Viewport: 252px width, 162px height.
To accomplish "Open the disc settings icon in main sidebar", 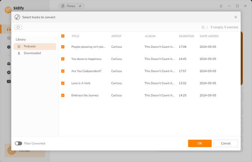I will [x=9, y=72].
